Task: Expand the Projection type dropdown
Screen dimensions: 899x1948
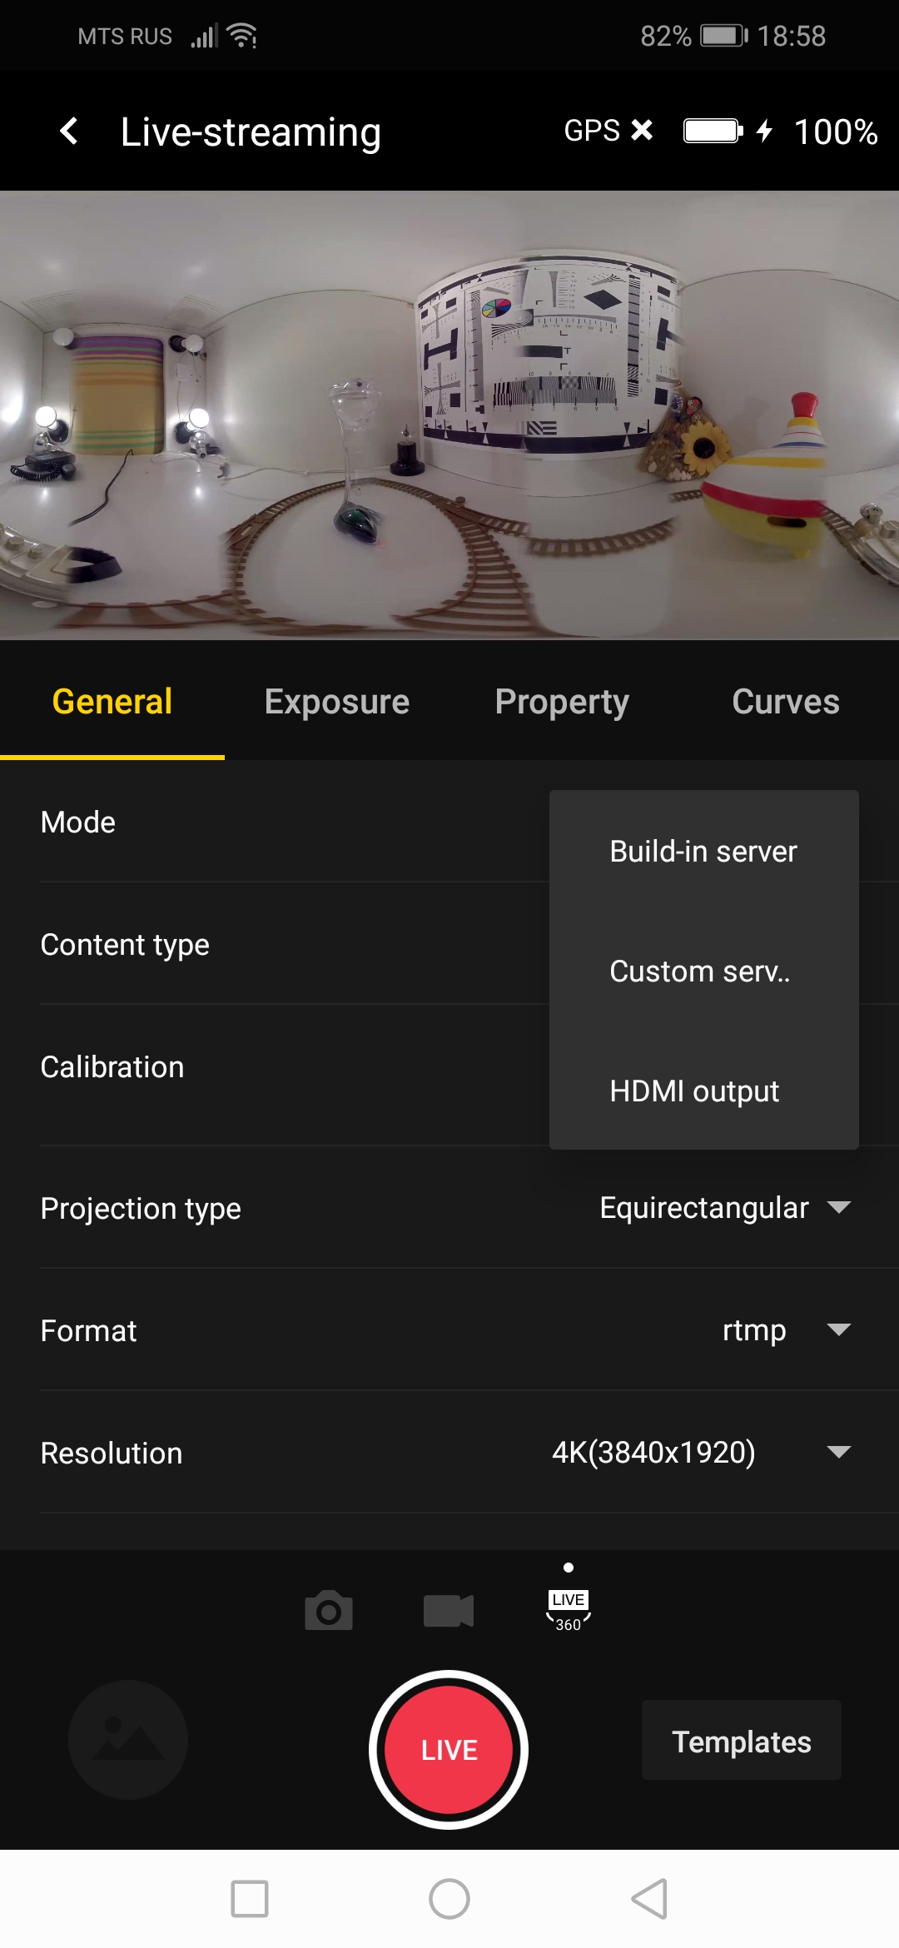Action: tap(724, 1208)
